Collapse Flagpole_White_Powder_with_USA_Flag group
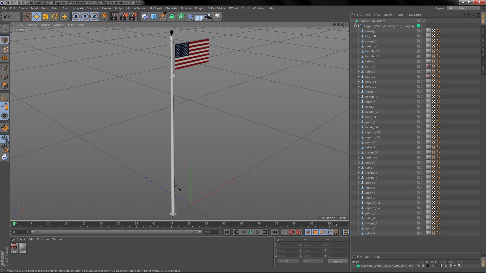 (356, 26)
